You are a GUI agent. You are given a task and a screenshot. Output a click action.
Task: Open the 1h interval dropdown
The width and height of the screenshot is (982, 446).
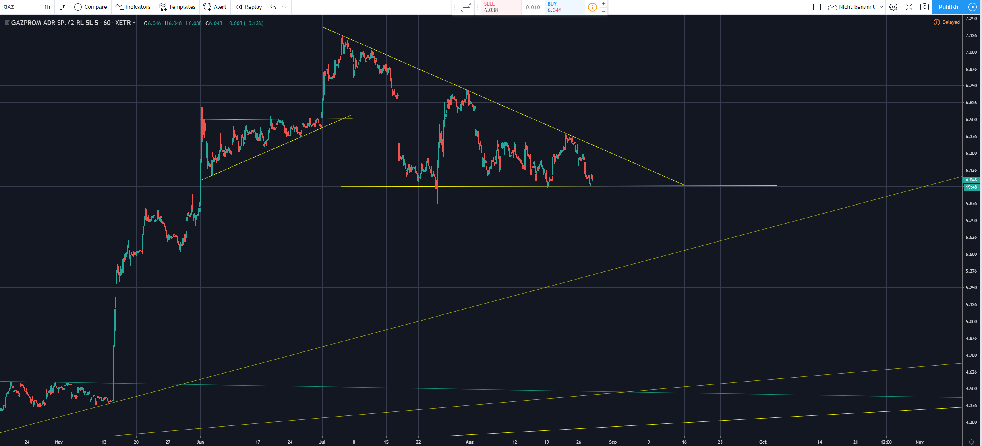47,7
